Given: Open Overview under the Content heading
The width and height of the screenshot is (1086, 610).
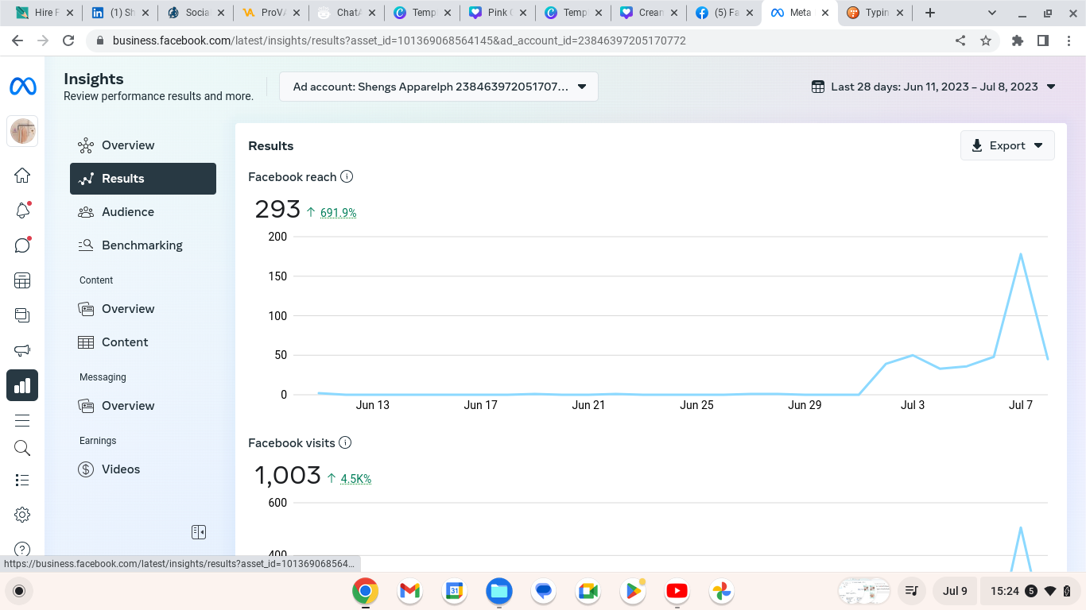Looking at the screenshot, I should [143, 309].
